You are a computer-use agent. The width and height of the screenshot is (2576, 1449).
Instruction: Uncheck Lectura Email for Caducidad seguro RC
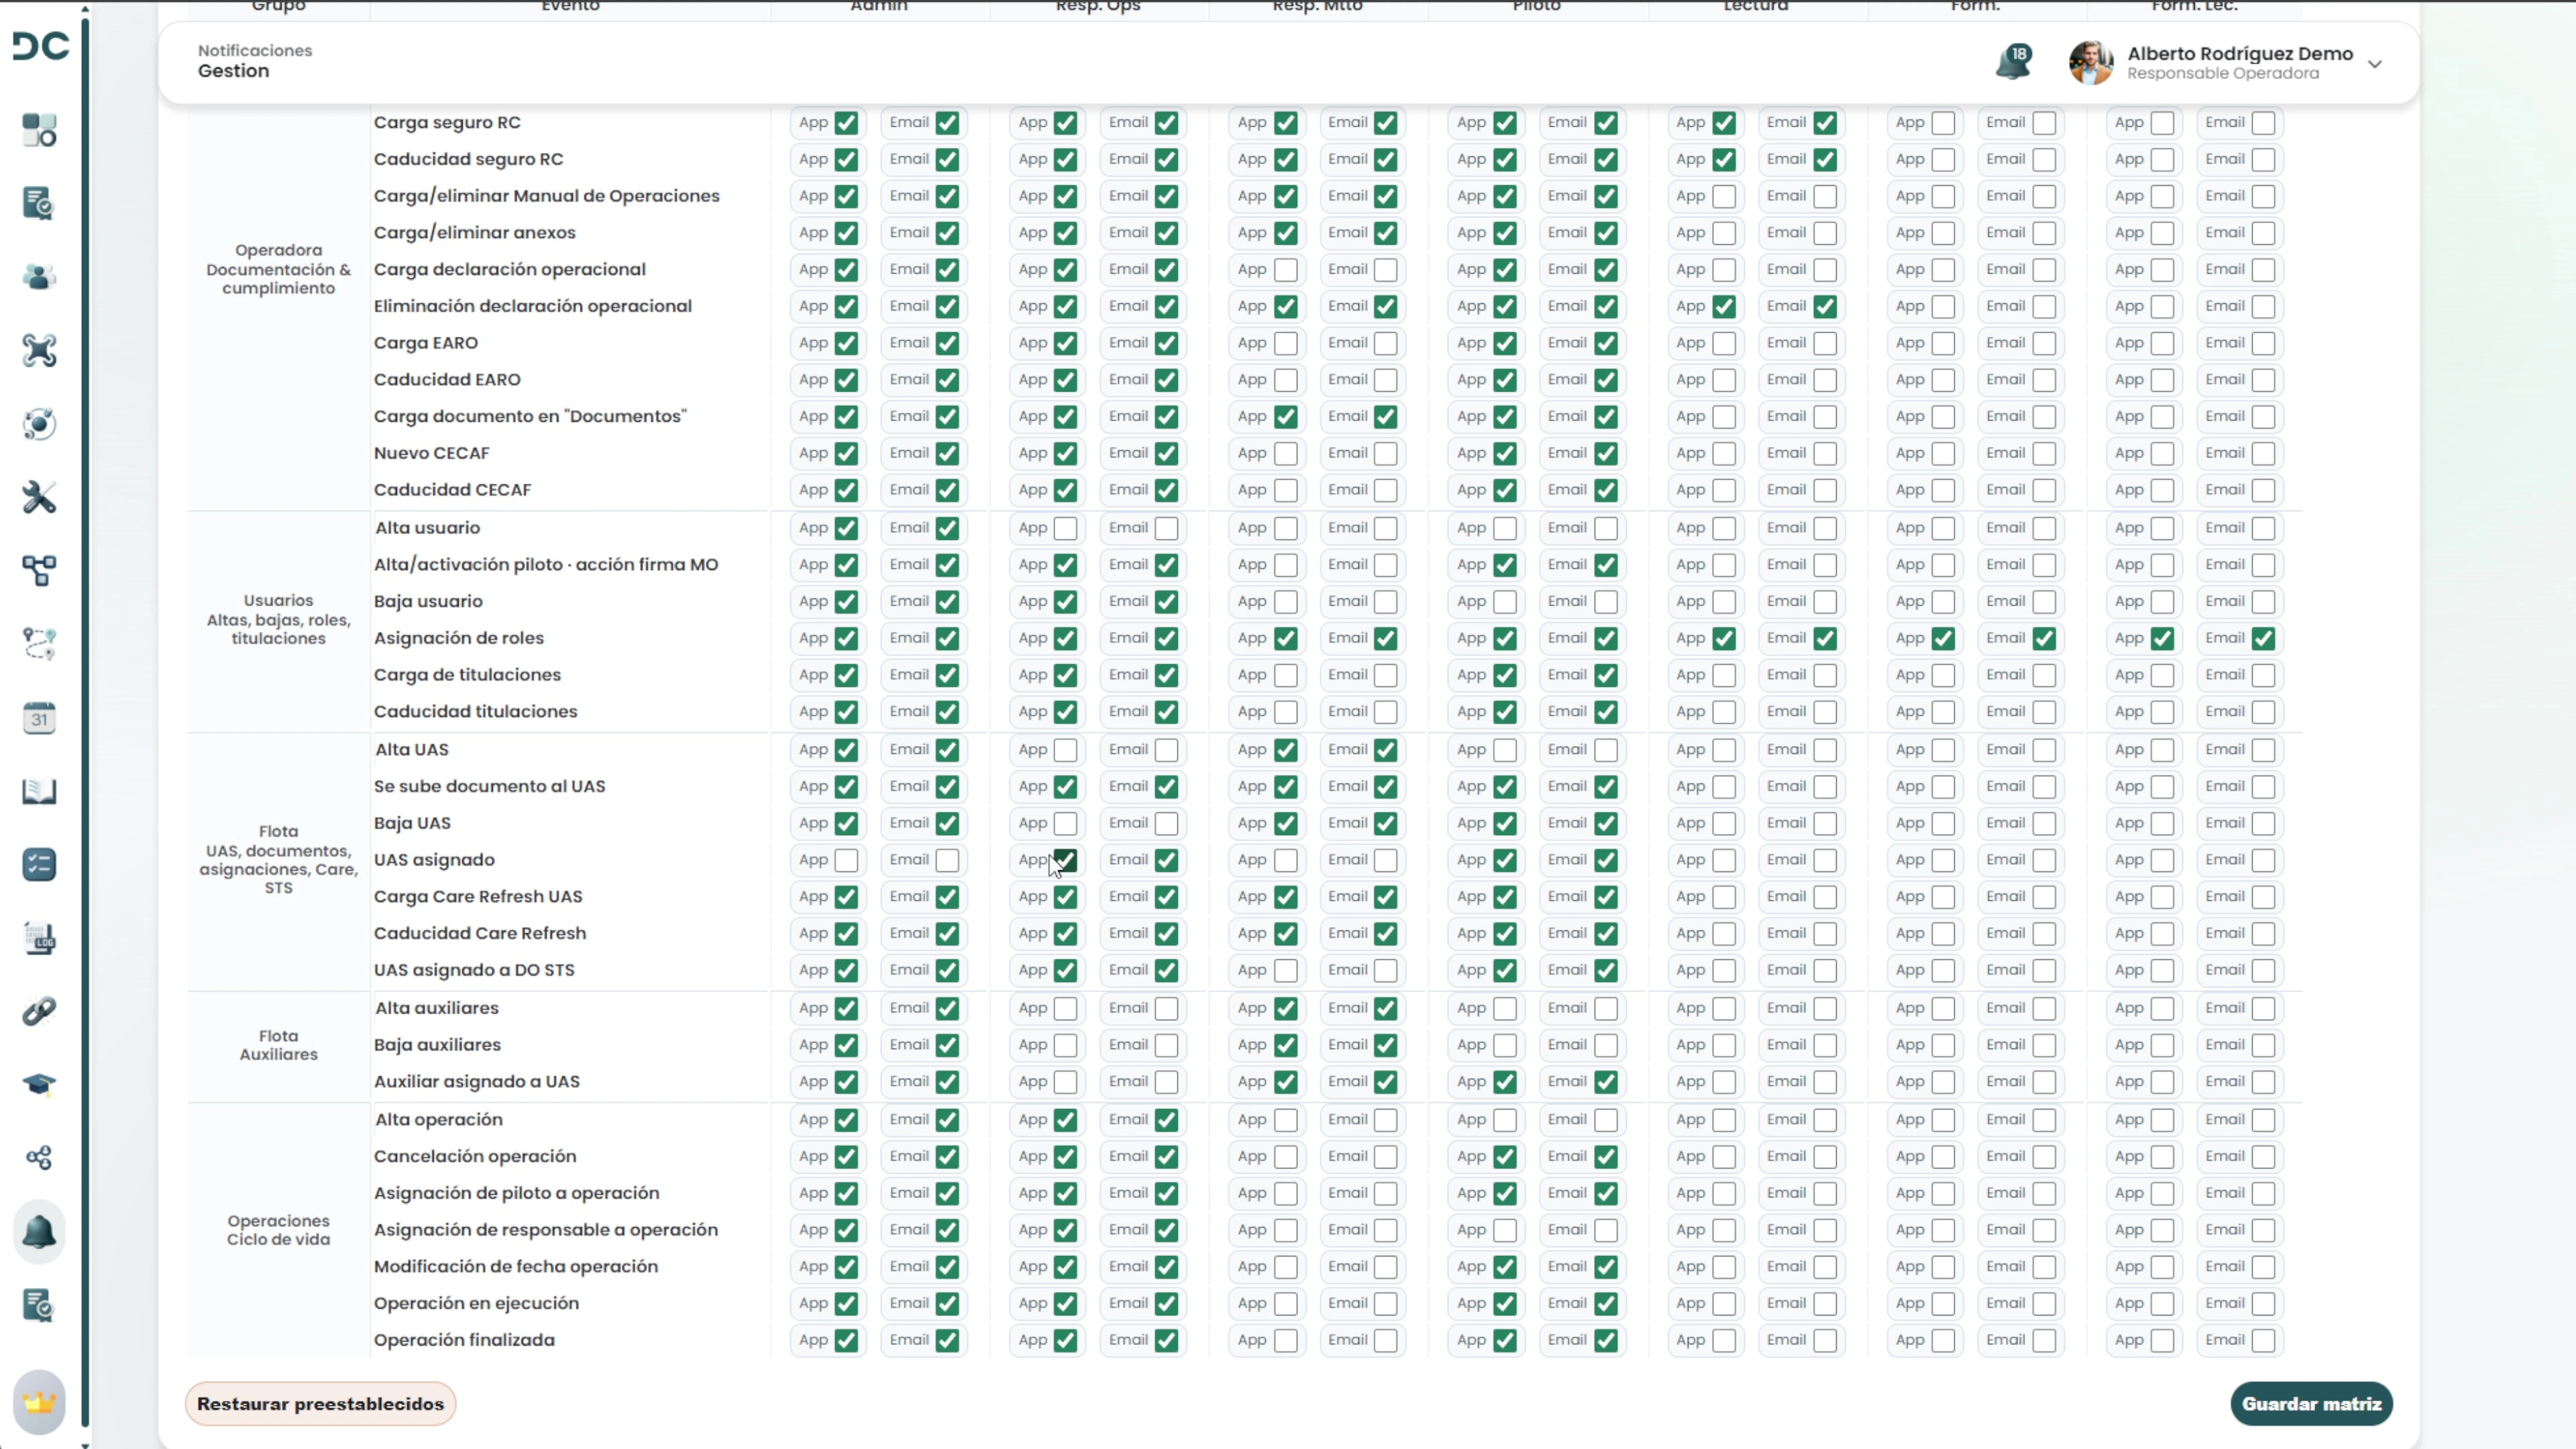[1825, 160]
